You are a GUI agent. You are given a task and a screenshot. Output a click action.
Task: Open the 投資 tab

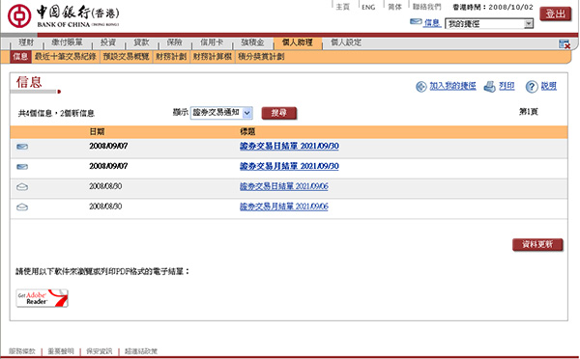click(x=108, y=42)
